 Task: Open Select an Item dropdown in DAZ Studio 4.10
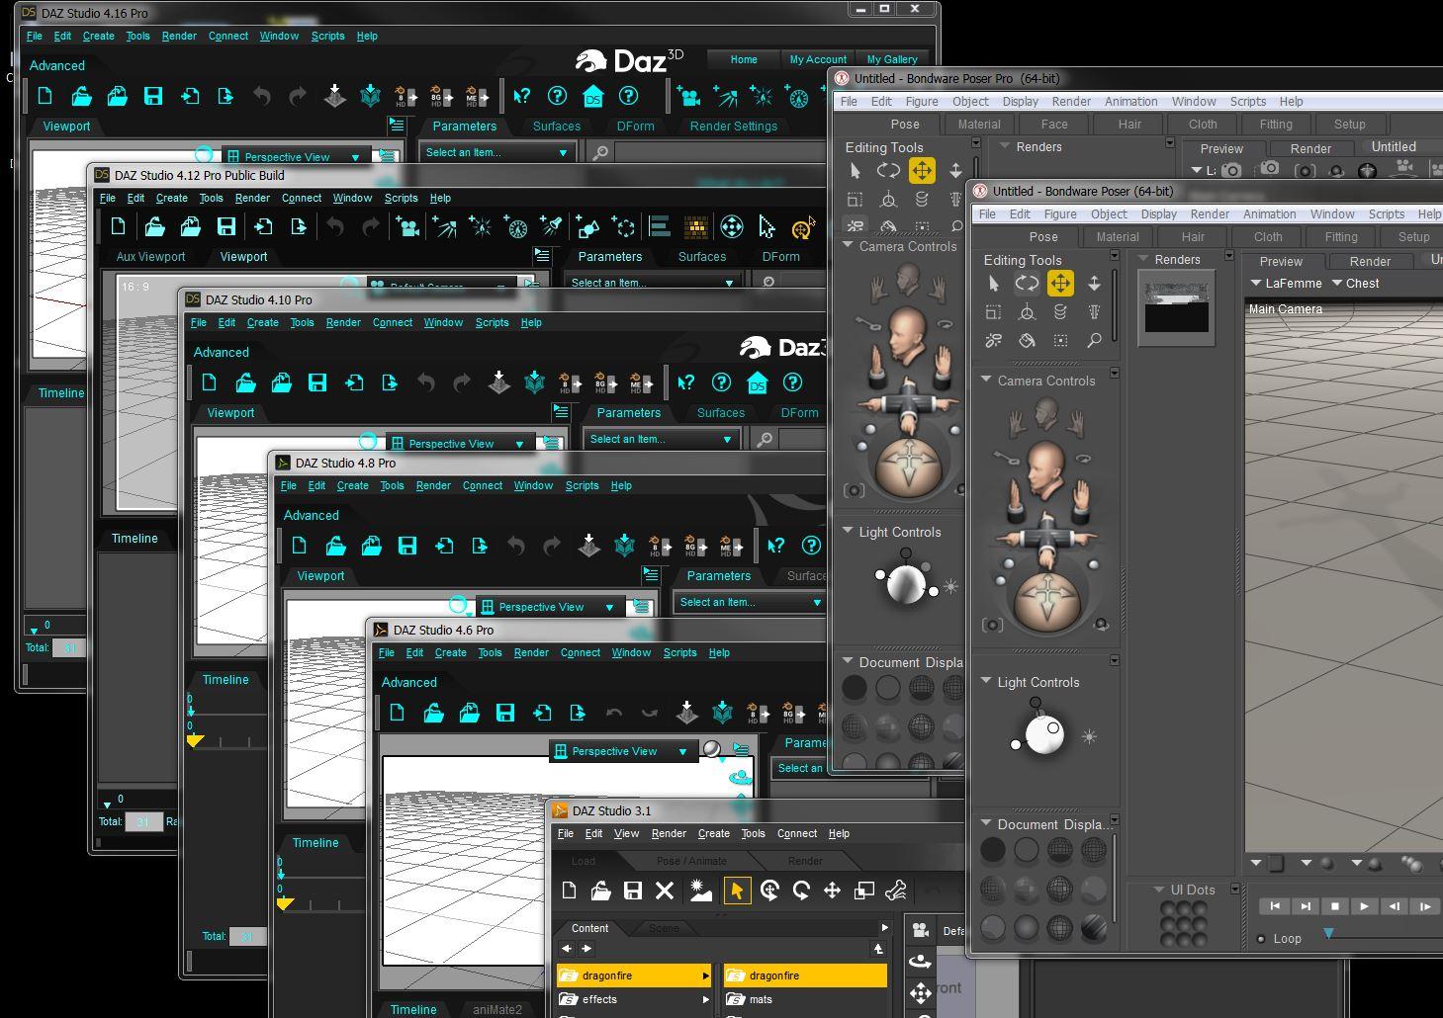(x=661, y=439)
